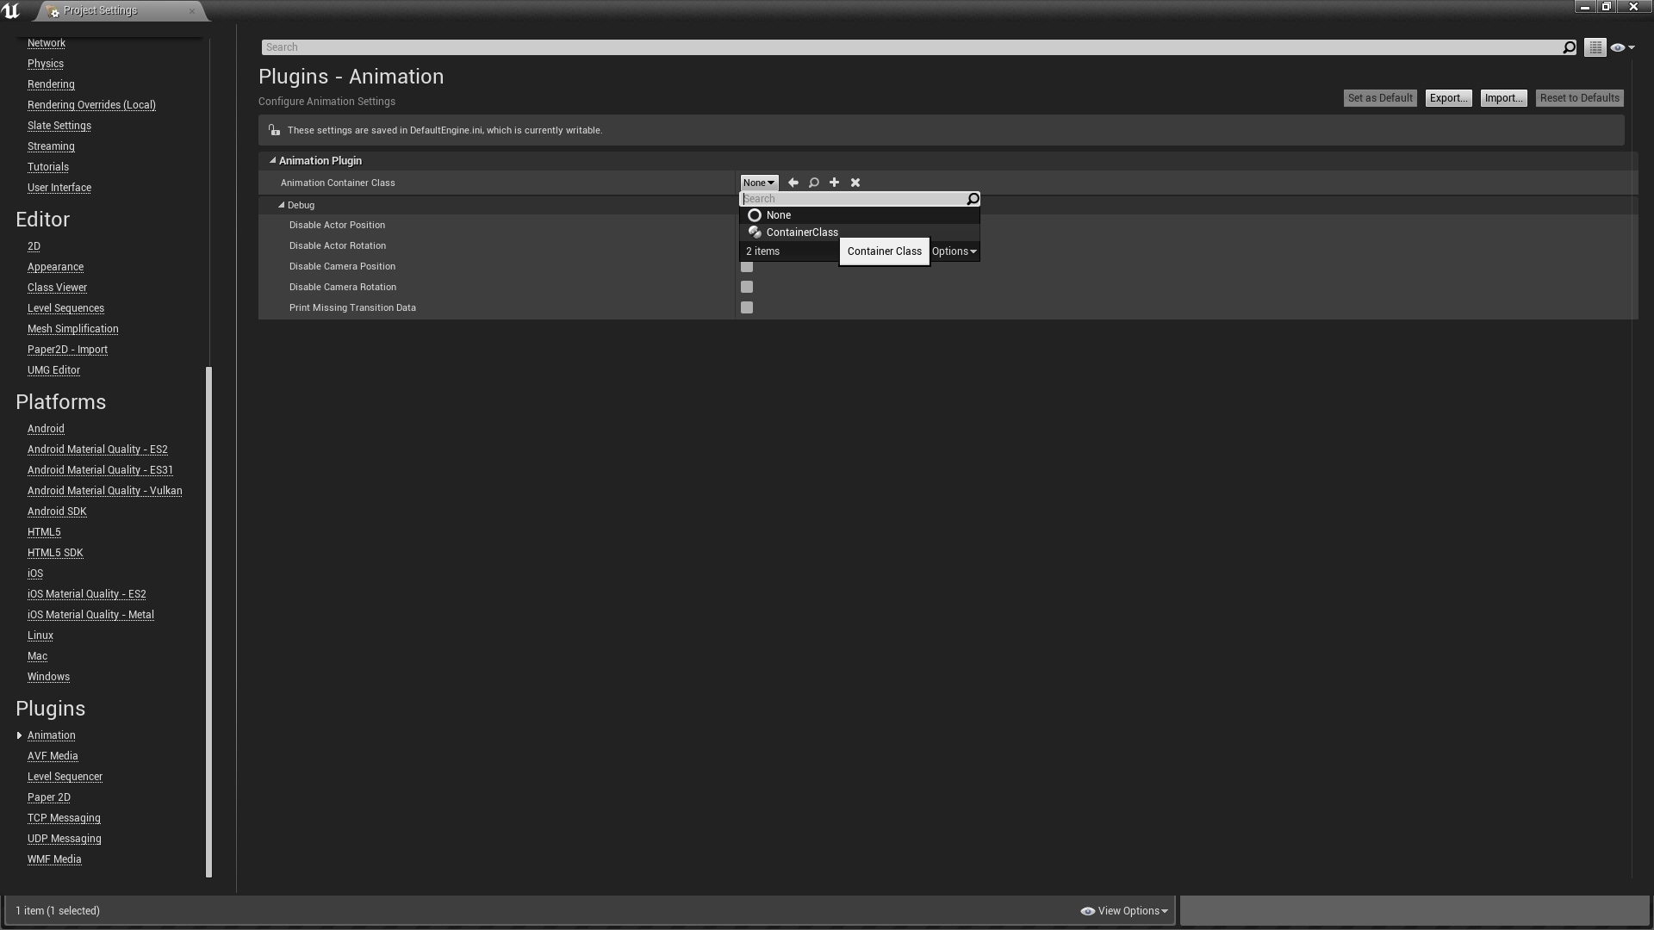Enable Disable Camera Position checkbox

[747, 267]
